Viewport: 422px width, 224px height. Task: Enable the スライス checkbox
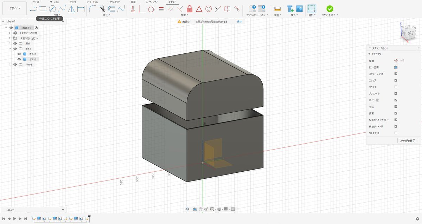(x=396, y=87)
